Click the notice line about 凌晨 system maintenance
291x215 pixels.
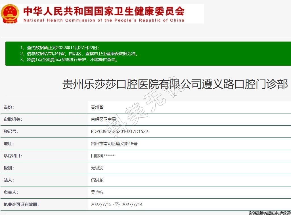[69, 60]
